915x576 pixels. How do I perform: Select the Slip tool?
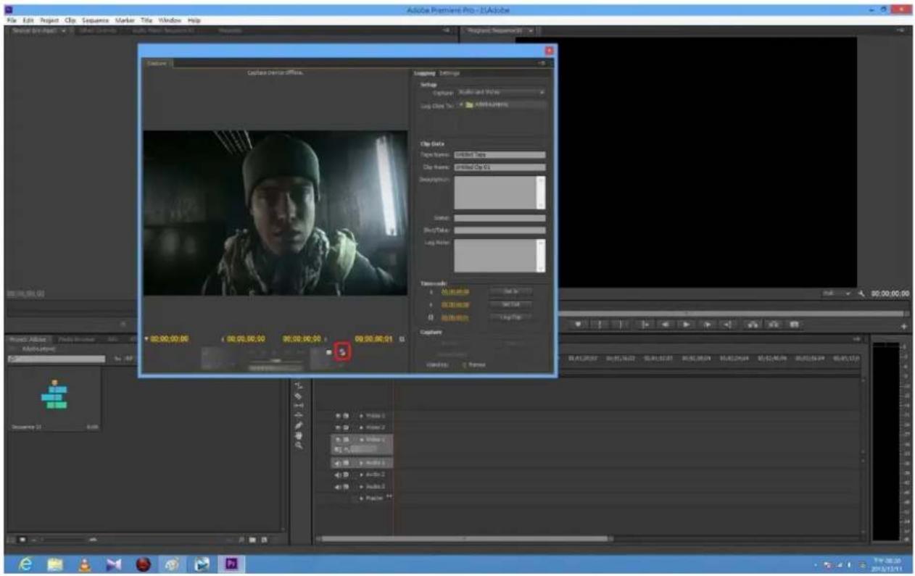pyautogui.click(x=298, y=406)
